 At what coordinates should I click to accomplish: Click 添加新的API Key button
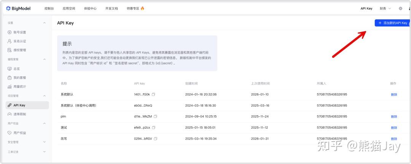tap(393, 23)
